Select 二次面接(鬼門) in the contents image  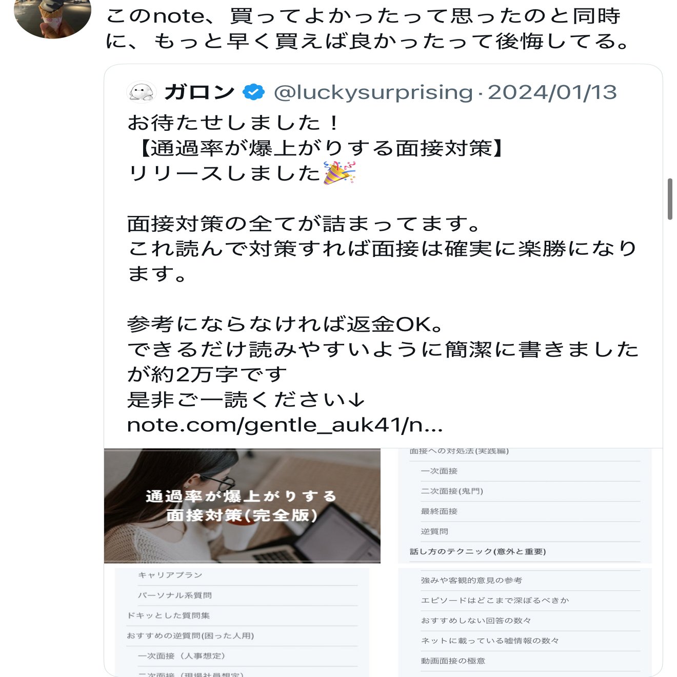coord(452,491)
